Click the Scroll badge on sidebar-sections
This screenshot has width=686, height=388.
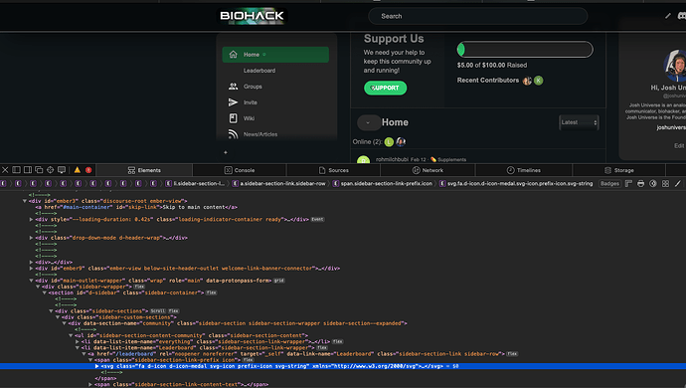tap(158, 311)
